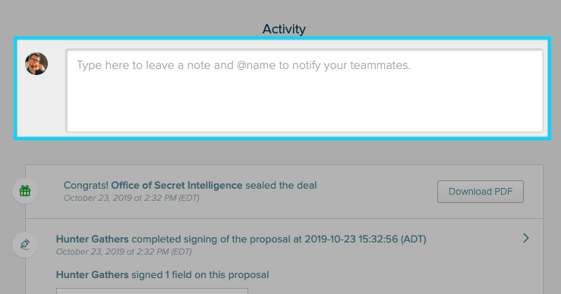The width and height of the screenshot is (561, 294).
Task: Click the user avatar beside the note box
Action: coord(36,64)
